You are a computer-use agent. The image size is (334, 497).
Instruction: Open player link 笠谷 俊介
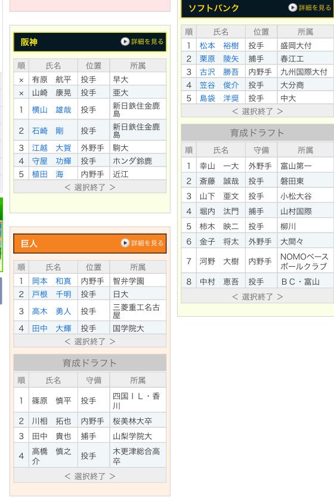point(219,85)
